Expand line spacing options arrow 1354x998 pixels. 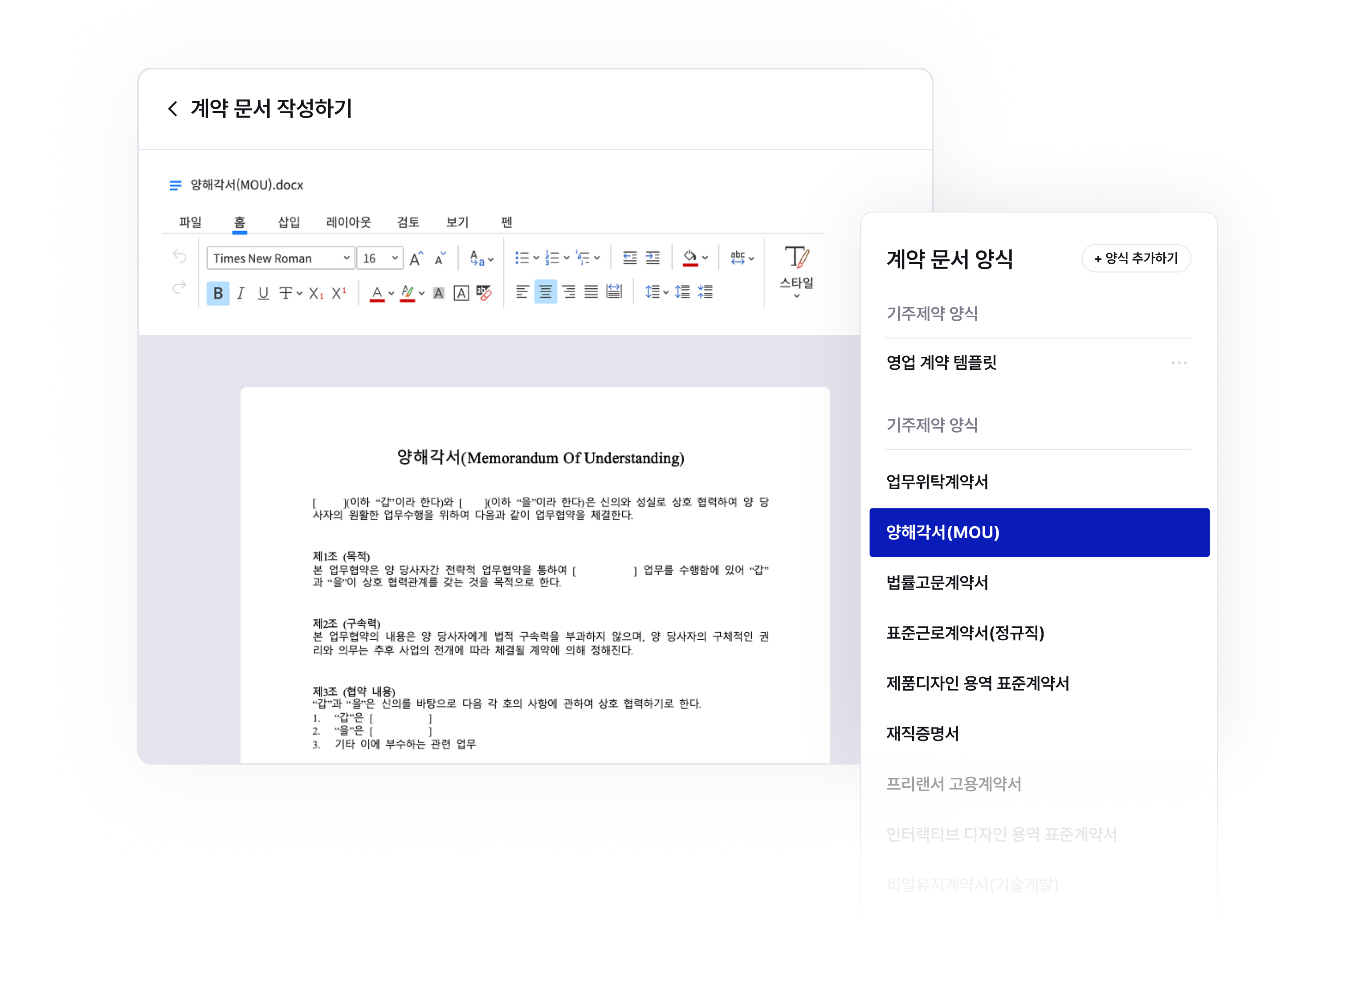665,293
